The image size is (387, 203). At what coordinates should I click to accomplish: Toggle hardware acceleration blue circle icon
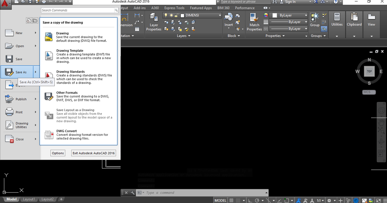point(356,200)
